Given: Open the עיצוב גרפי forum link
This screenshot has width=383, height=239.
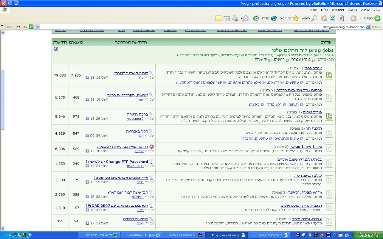Looking at the screenshot, I should click(x=313, y=68).
